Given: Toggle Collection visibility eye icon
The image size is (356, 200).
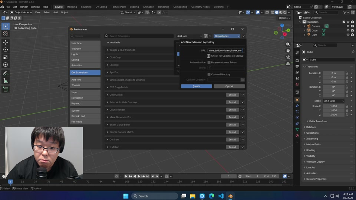Looking at the screenshot, I should [348, 22].
